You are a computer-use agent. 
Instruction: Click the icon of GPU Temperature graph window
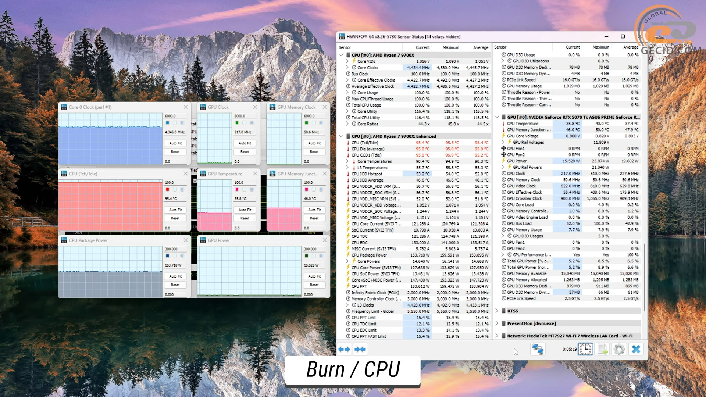[203, 174]
